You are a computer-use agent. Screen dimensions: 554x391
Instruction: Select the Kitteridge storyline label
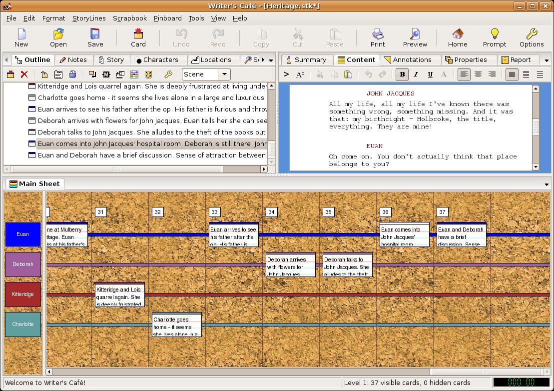pos(22,294)
